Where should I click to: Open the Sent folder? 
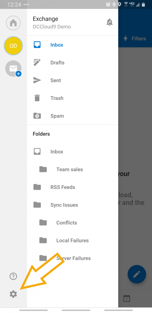point(73,80)
